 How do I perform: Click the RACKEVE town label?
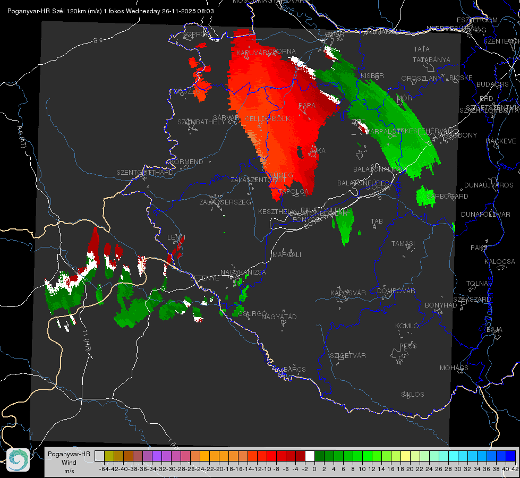501,141
